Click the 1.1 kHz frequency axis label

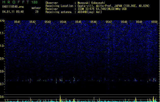[2, 33]
